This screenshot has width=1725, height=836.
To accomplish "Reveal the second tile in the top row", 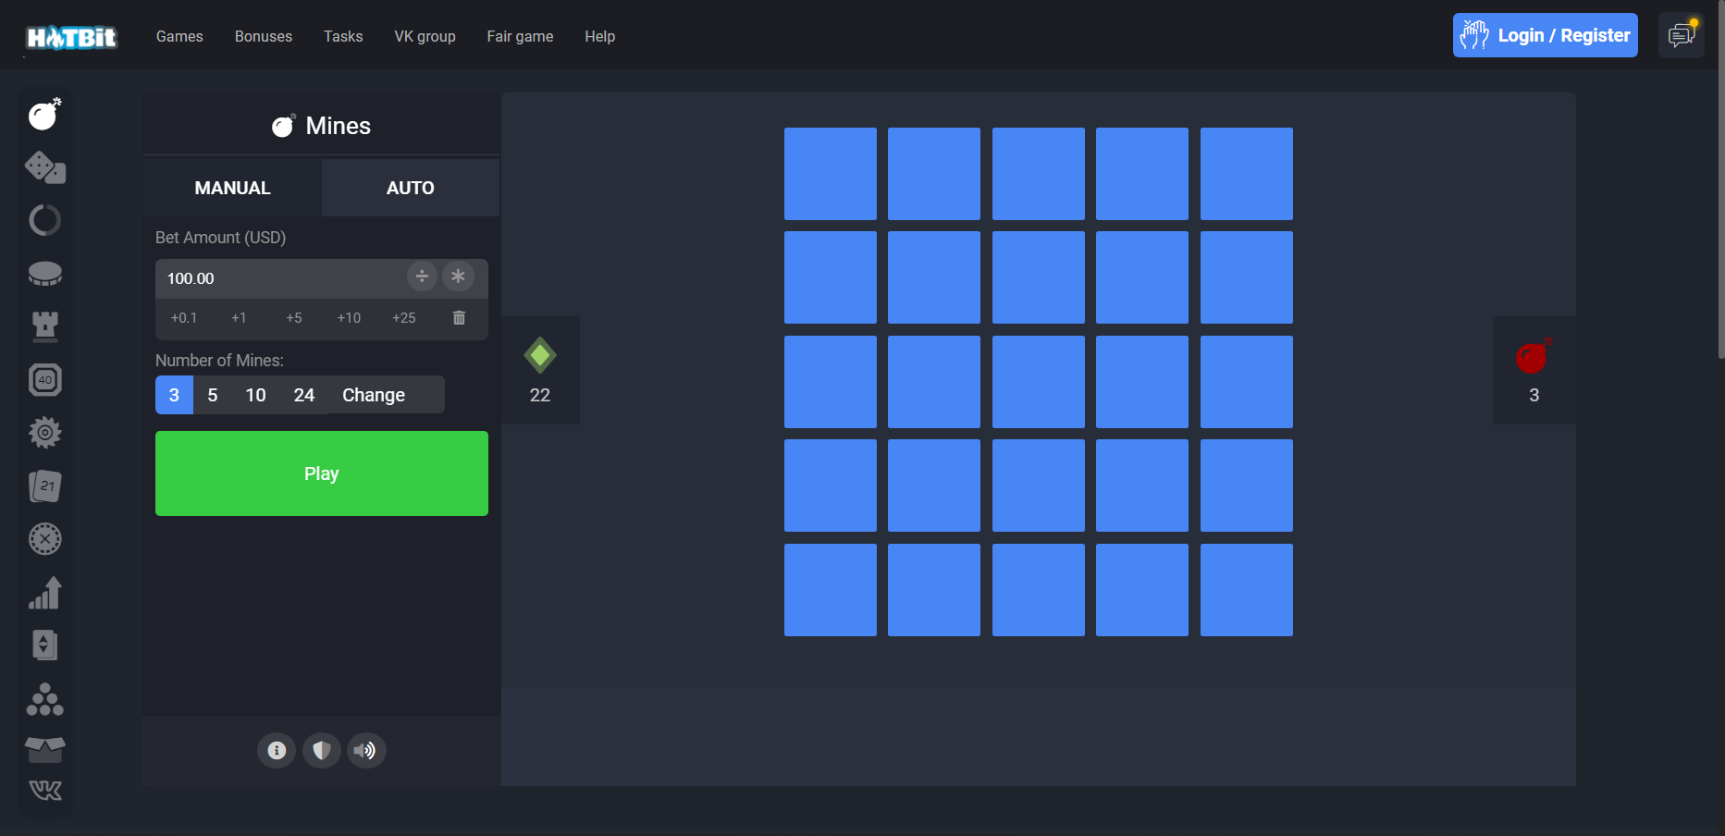I will pyautogui.click(x=934, y=174).
